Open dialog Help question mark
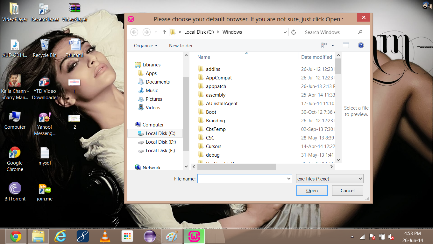Screen dimensions: 433x244 click(361, 45)
